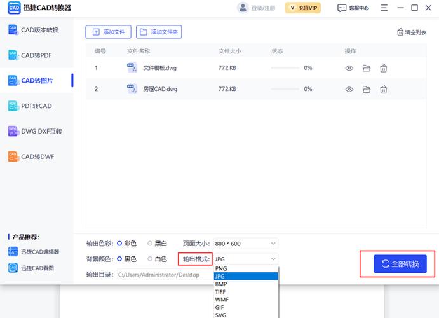Select 彩色 output color radio button
The width and height of the screenshot is (439, 318).
(x=119, y=243)
